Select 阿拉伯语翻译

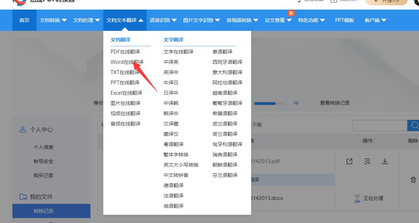(x=227, y=83)
